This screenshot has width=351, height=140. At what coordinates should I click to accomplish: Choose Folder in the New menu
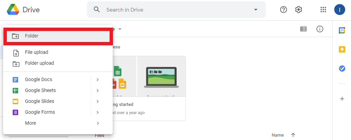tap(58, 36)
